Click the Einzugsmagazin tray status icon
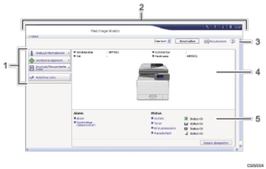 [x=186, y=129]
